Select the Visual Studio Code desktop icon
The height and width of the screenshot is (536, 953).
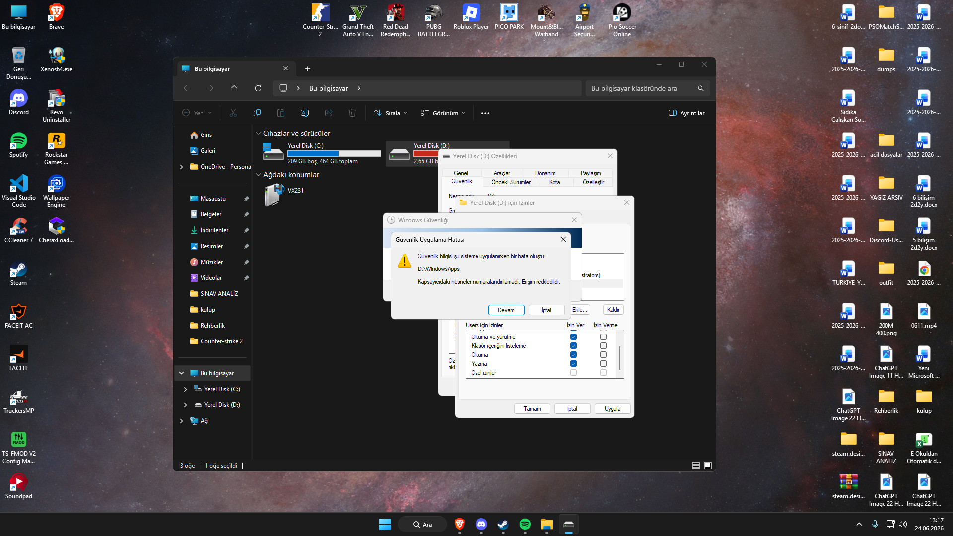click(19, 191)
